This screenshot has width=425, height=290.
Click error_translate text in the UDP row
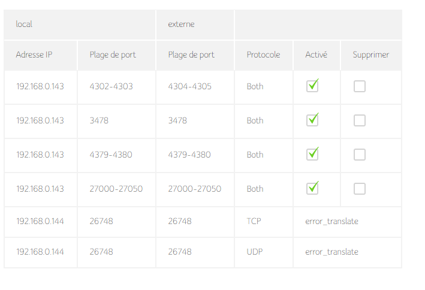pyautogui.click(x=331, y=252)
